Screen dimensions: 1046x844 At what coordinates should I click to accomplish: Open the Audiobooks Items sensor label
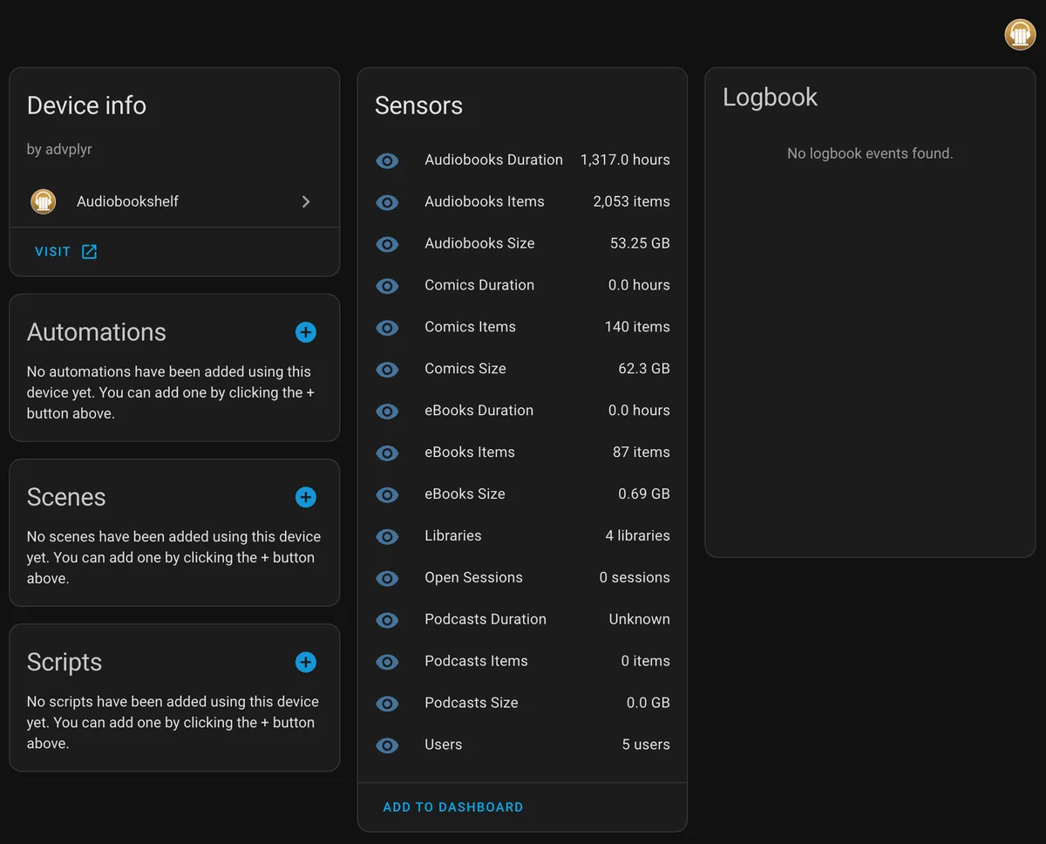tap(485, 201)
